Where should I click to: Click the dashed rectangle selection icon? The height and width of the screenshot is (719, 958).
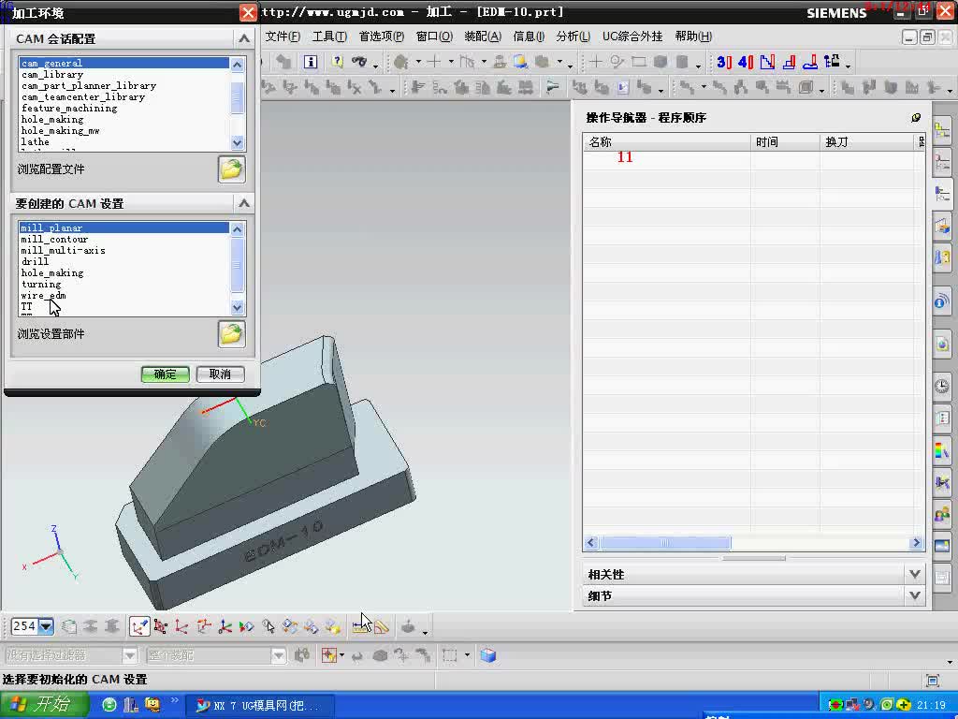pyautogui.click(x=450, y=655)
